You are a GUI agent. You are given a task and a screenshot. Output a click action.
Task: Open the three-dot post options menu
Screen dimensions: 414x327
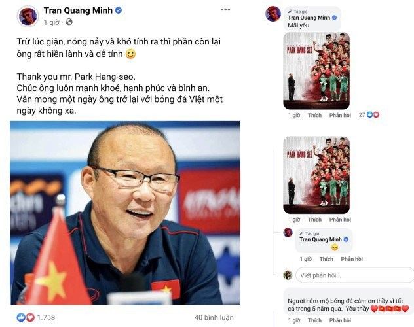[x=225, y=10]
